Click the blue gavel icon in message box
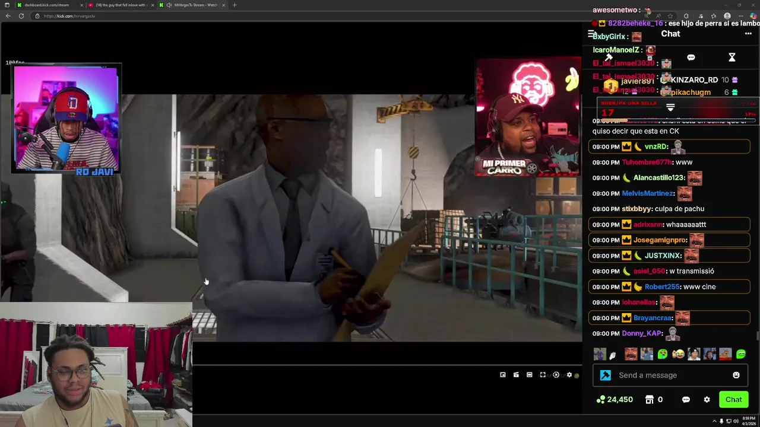This screenshot has height=427, width=760. [x=605, y=375]
